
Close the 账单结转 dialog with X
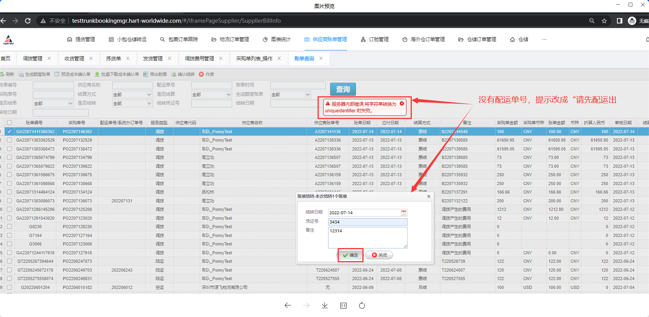pos(428,196)
